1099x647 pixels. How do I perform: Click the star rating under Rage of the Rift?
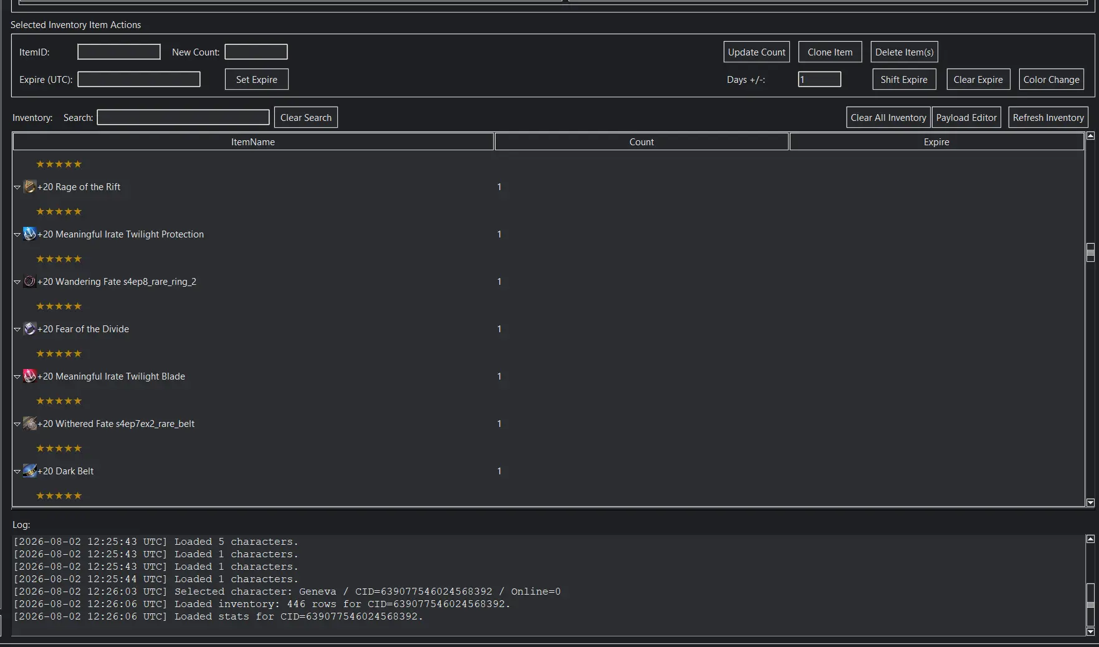click(x=59, y=211)
